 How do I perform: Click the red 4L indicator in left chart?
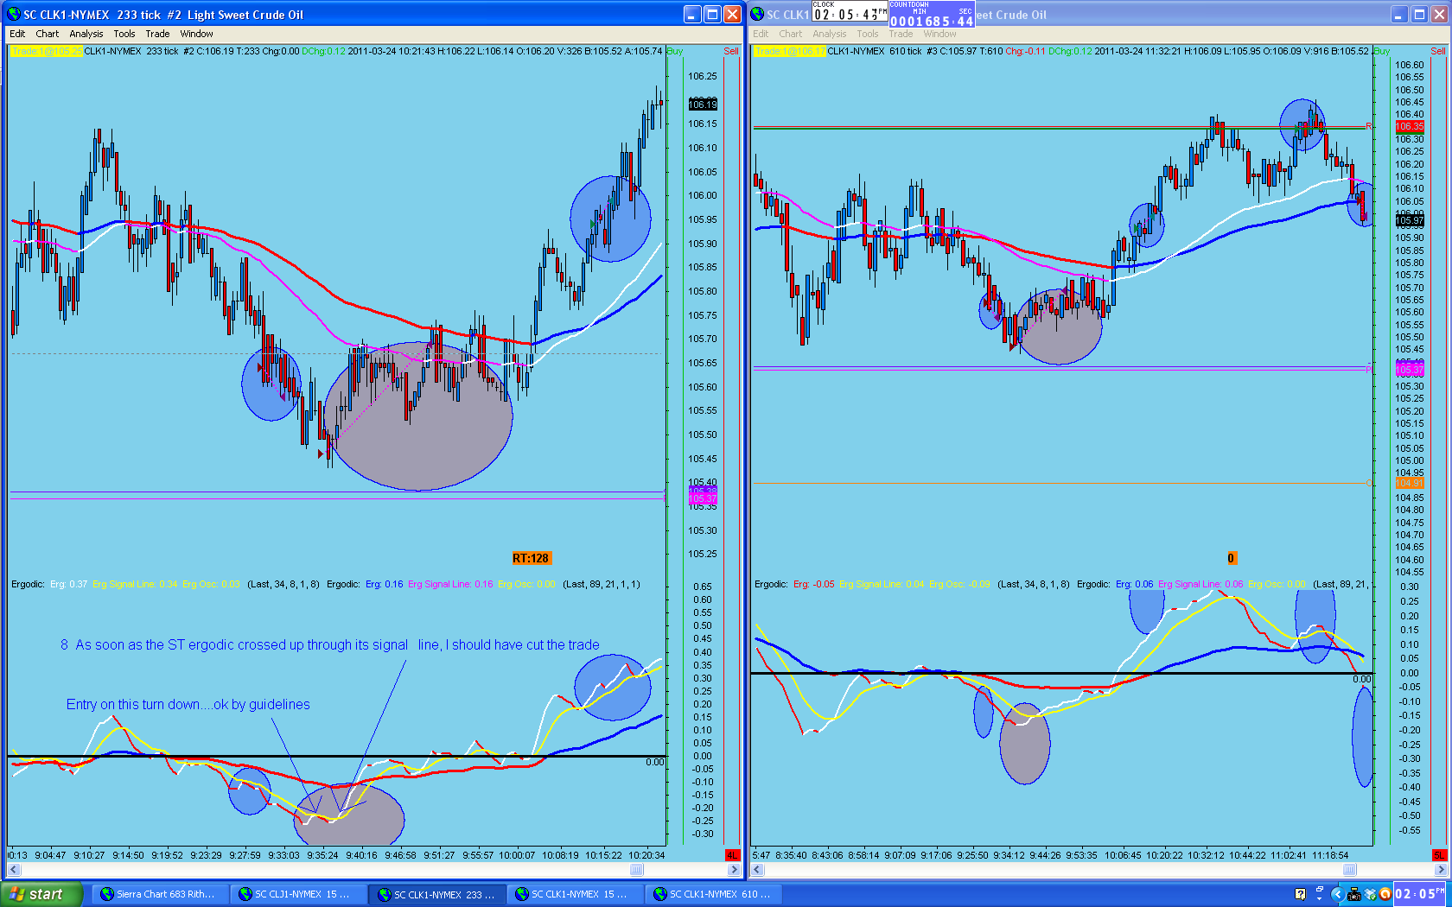click(x=732, y=855)
